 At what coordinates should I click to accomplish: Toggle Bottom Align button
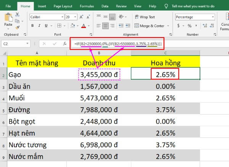[112, 17]
